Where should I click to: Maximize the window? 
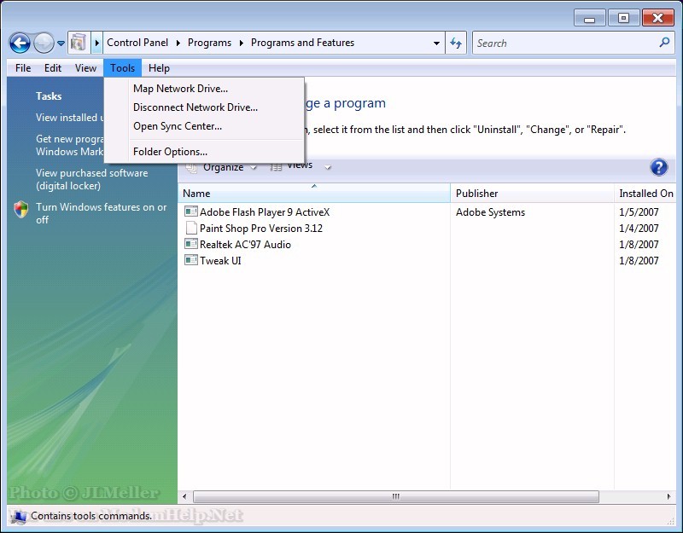[623, 18]
